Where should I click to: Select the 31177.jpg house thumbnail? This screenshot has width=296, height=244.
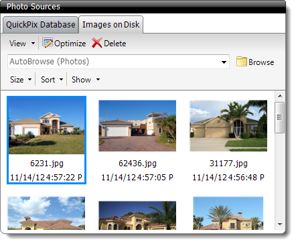point(228,126)
